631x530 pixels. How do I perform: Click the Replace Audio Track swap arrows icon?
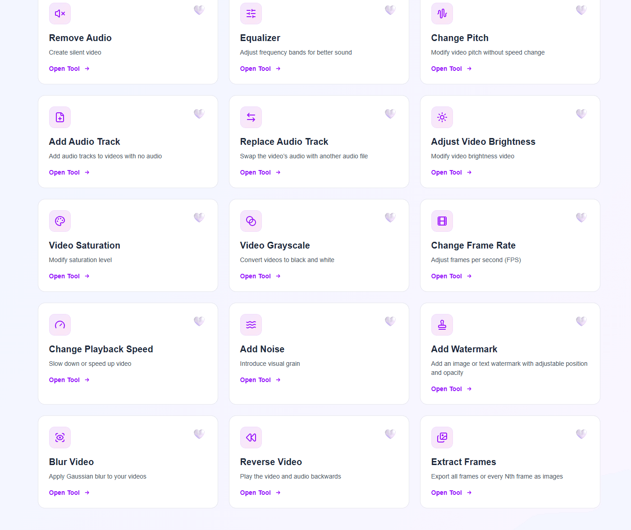point(251,117)
